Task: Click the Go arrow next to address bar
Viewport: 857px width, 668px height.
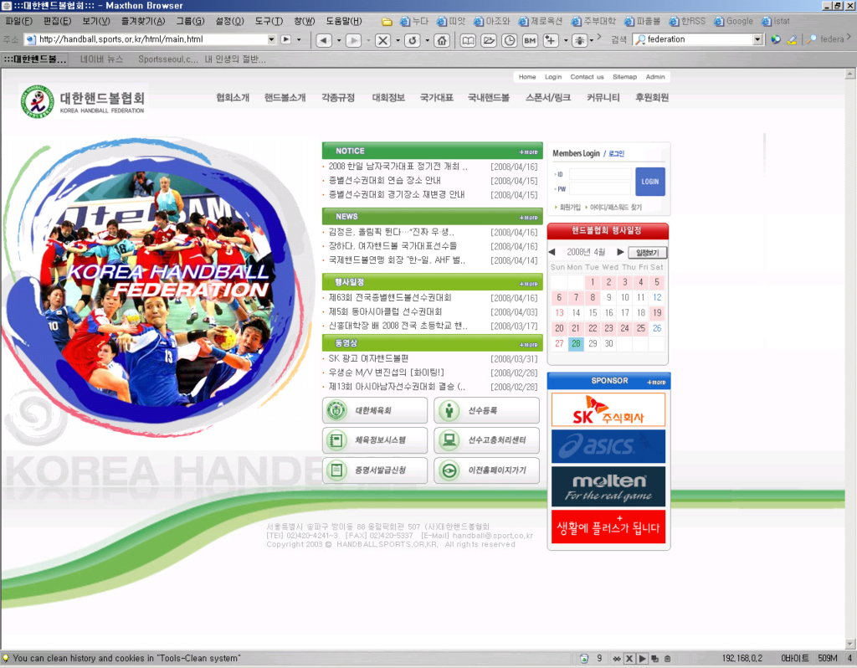Action: pyautogui.click(x=286, y=39)
